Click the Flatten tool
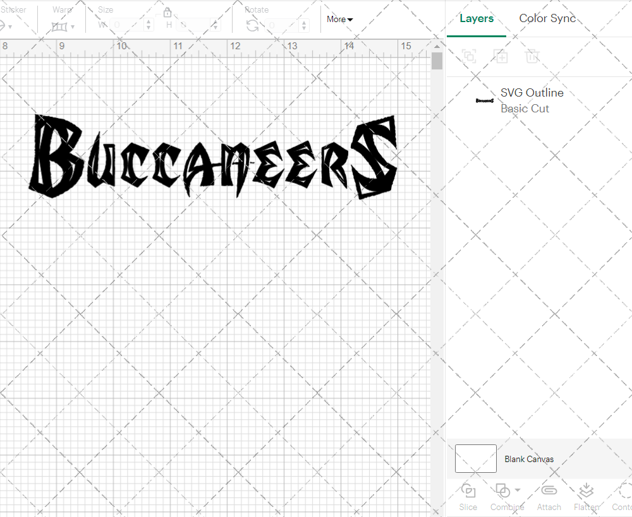Image resolution: width=632 pixels, height=517 pixels. click(x=586, y=496)
